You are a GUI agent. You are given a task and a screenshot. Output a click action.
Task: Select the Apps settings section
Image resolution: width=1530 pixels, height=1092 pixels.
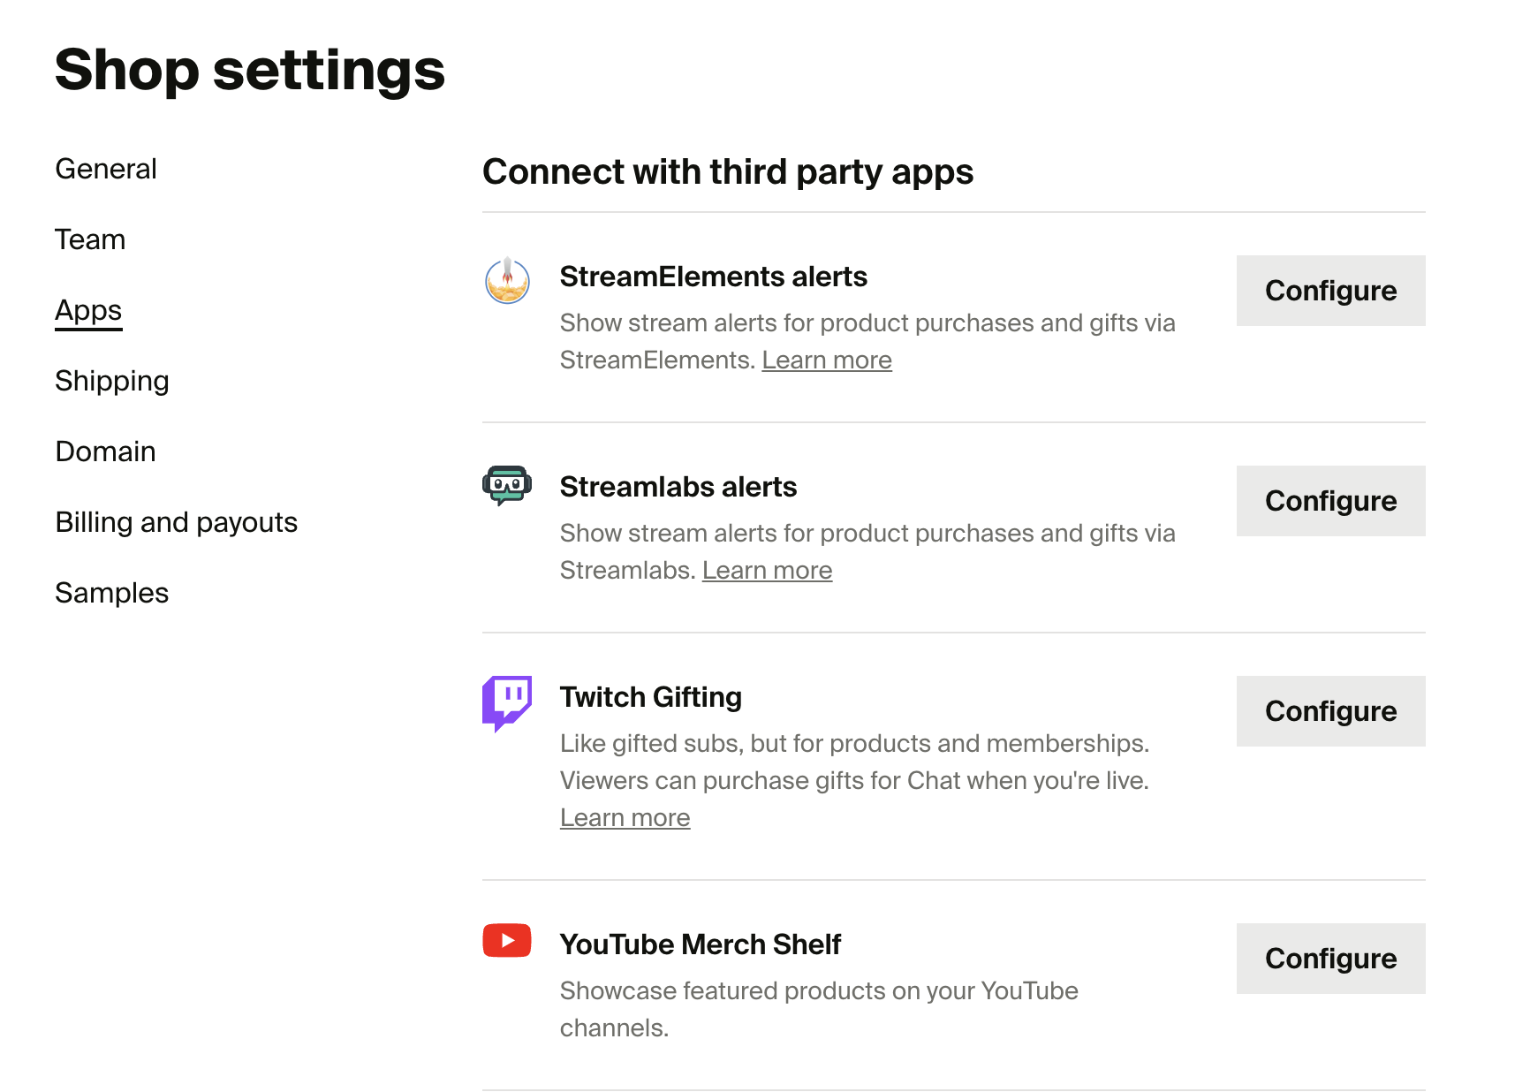click(87, 309)
